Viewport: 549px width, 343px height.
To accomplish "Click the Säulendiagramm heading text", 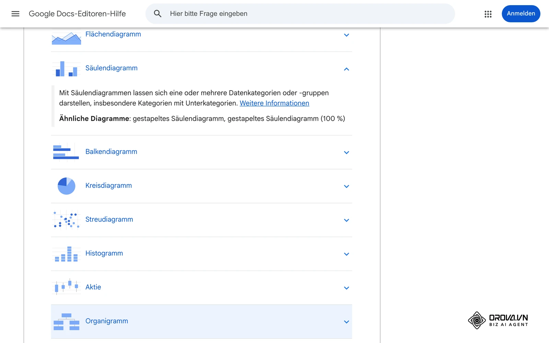I will point(112,68).
